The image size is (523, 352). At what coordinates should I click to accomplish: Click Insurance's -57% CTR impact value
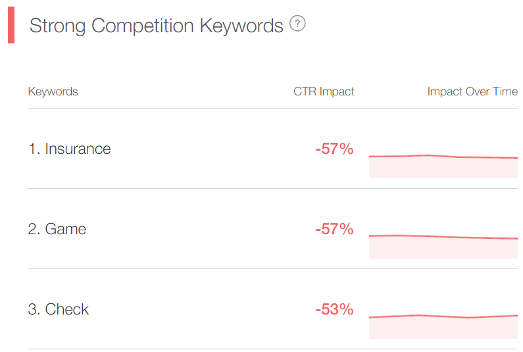pos(334,149)
